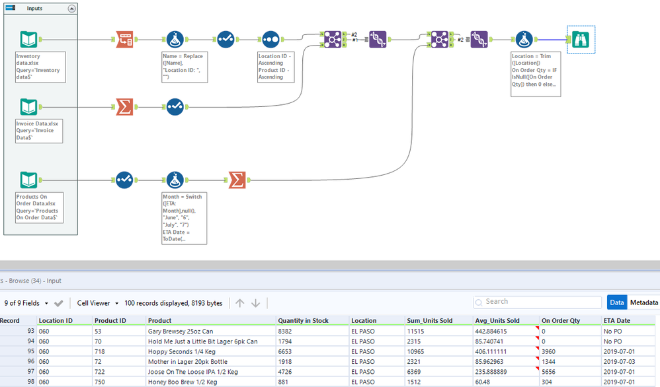Viewport: 660px width, 387px height.
Task: Click the Location Trim formula annotation
Action: pos(536,74)
